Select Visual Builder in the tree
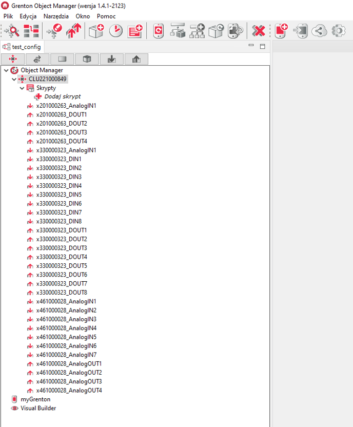353x427 pixels. tap(38, 408)
